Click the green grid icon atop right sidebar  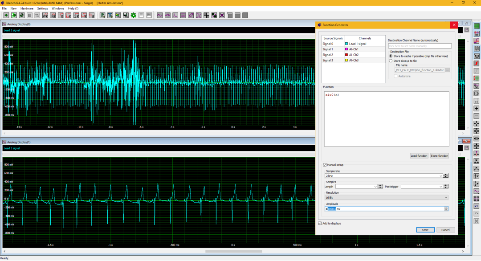tap(476, 26)
